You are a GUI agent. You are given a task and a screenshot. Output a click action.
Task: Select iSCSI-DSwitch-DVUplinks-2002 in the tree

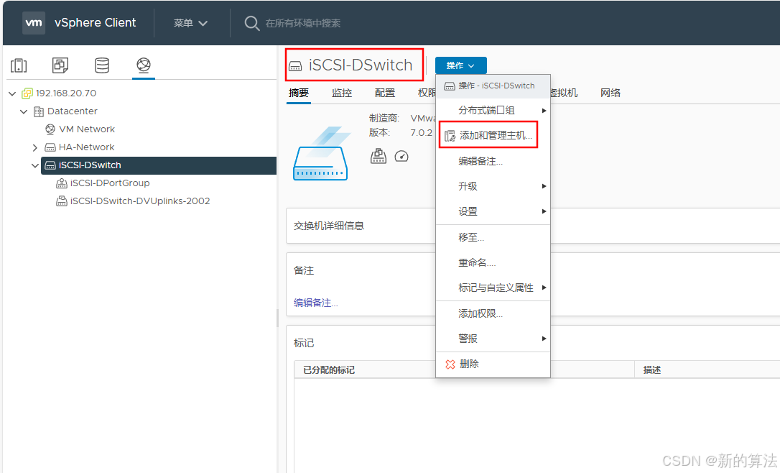point(140,201)
